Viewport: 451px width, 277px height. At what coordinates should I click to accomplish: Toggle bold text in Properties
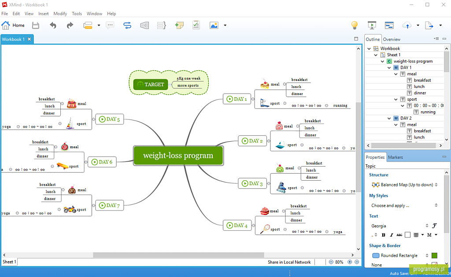point(384,235)
